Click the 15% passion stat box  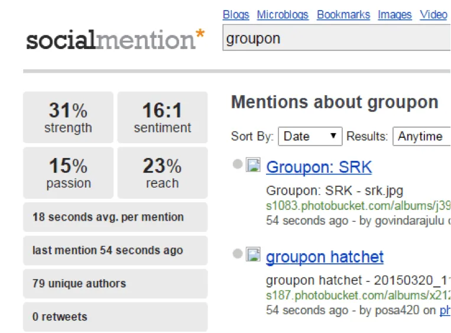coord(68,173)
